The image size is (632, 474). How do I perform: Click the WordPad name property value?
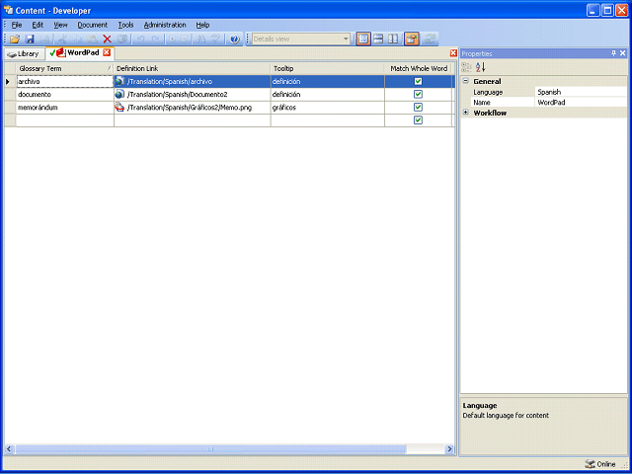coord(581,103)
